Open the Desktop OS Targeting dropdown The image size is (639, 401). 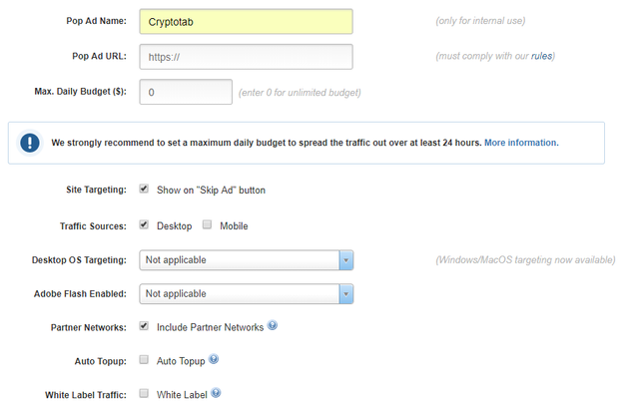coord(238,260)
